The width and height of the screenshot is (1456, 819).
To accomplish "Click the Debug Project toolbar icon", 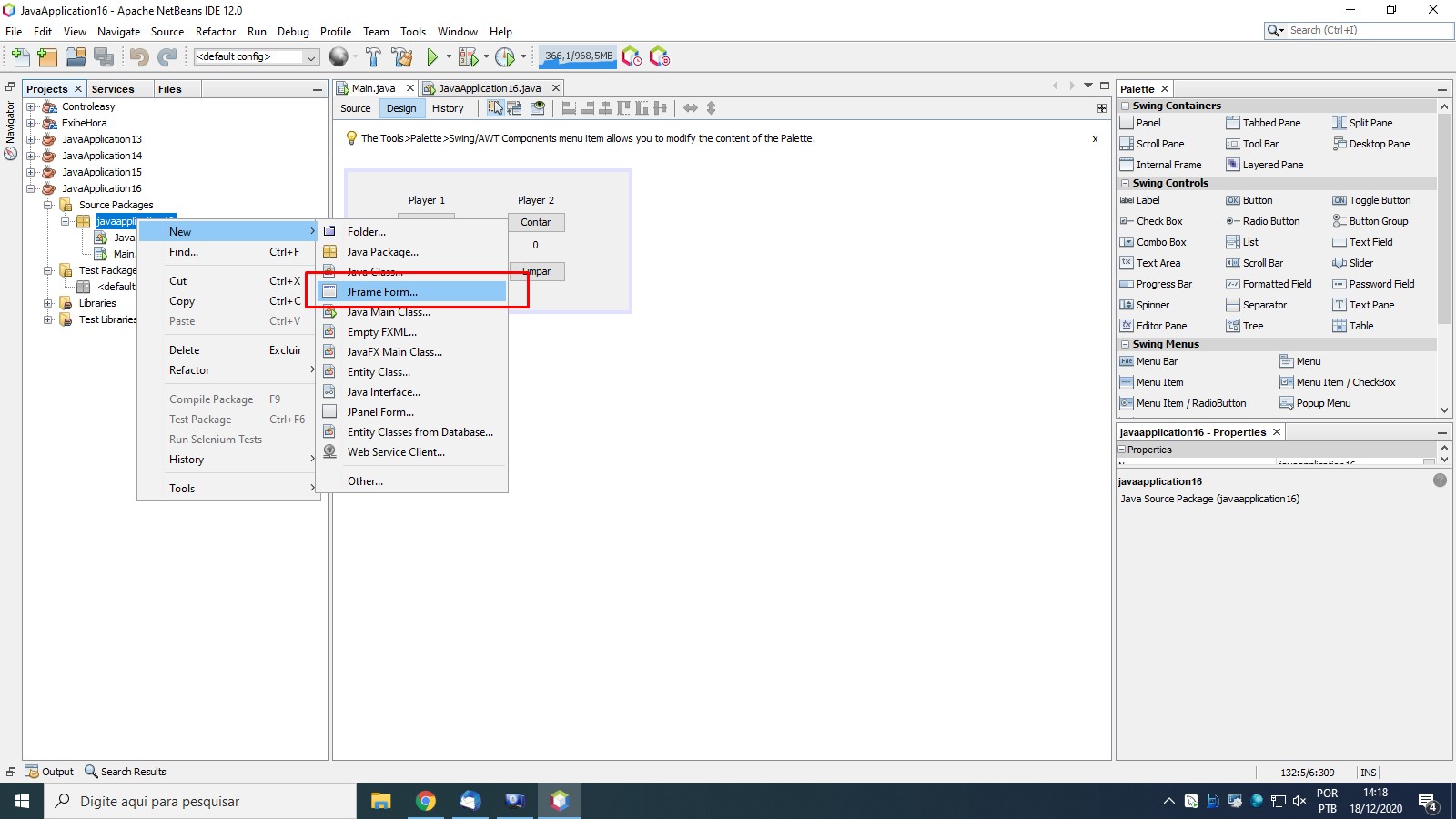I will (468, 57).
